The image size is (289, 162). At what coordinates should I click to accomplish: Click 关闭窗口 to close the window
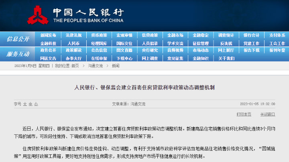[267, 114]
